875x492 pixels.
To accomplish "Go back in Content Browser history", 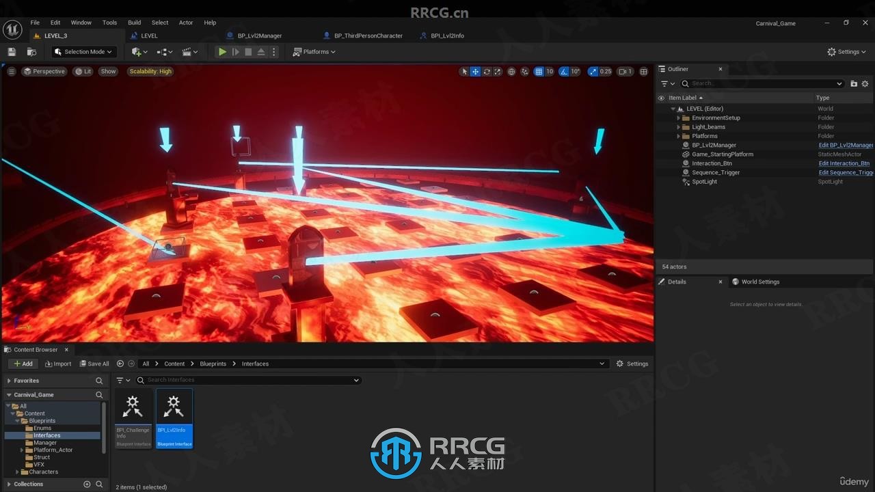I will click(120, 364).
